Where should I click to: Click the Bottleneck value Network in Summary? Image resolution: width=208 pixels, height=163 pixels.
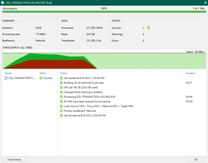pyautogui.click(x=40, y=41)
